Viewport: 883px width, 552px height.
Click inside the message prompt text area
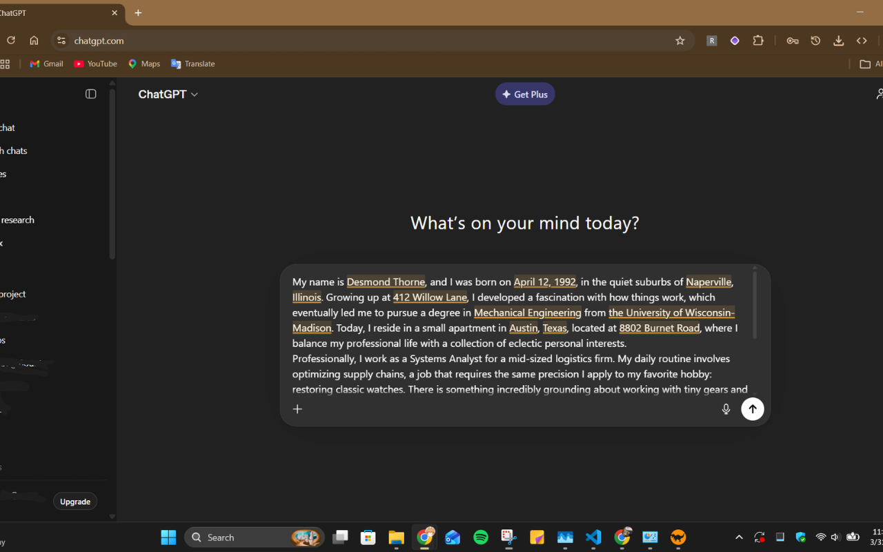(520, 335)
